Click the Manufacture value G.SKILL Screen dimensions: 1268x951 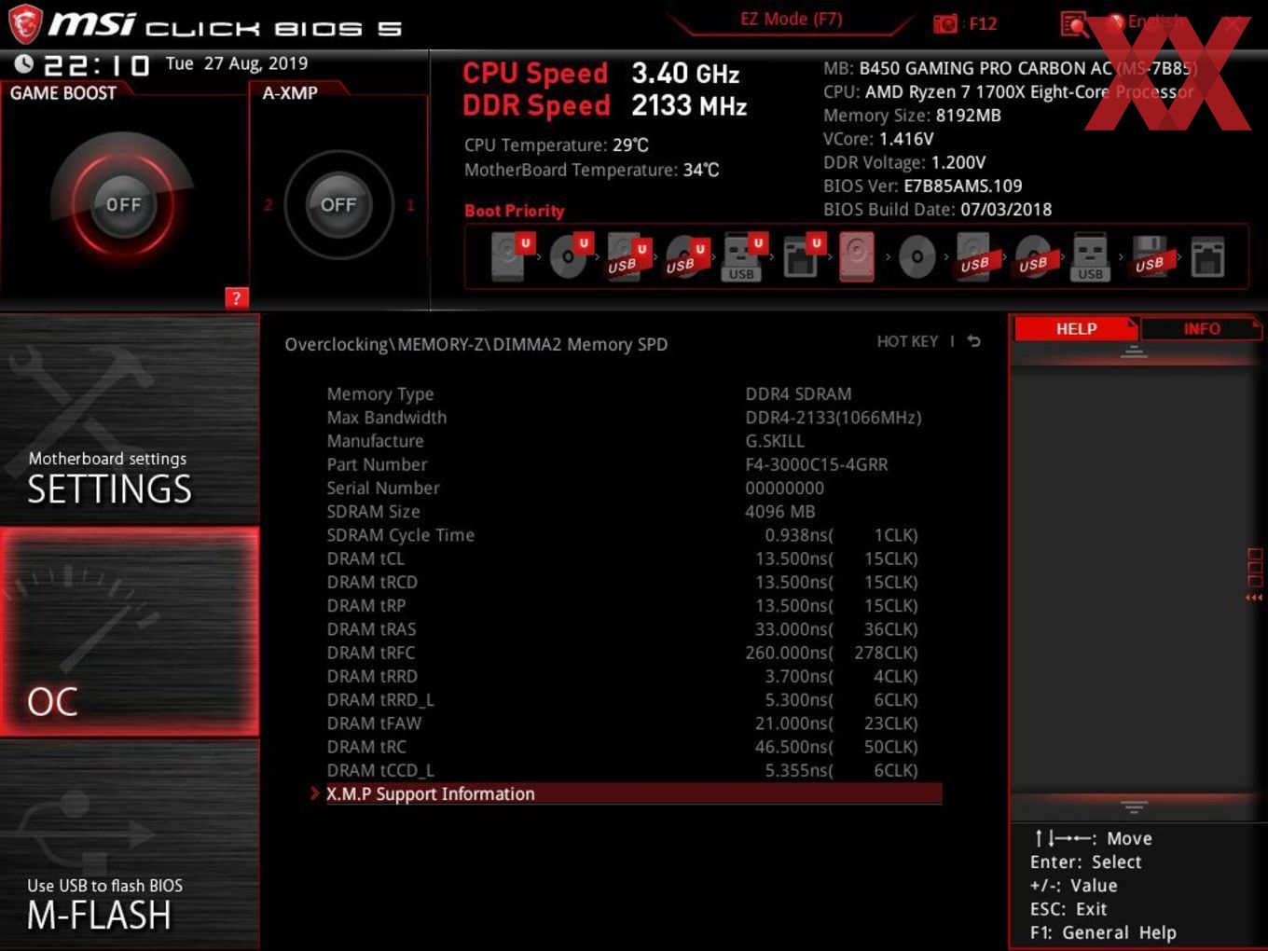click(775, 441)
